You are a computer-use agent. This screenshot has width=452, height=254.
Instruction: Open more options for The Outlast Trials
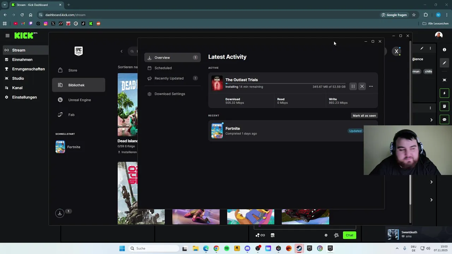(x=371, y=86)
